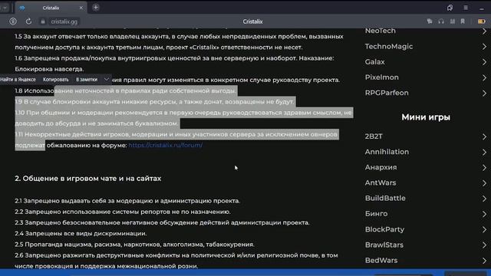Open AntWars mini game entry

pos(381,182)
